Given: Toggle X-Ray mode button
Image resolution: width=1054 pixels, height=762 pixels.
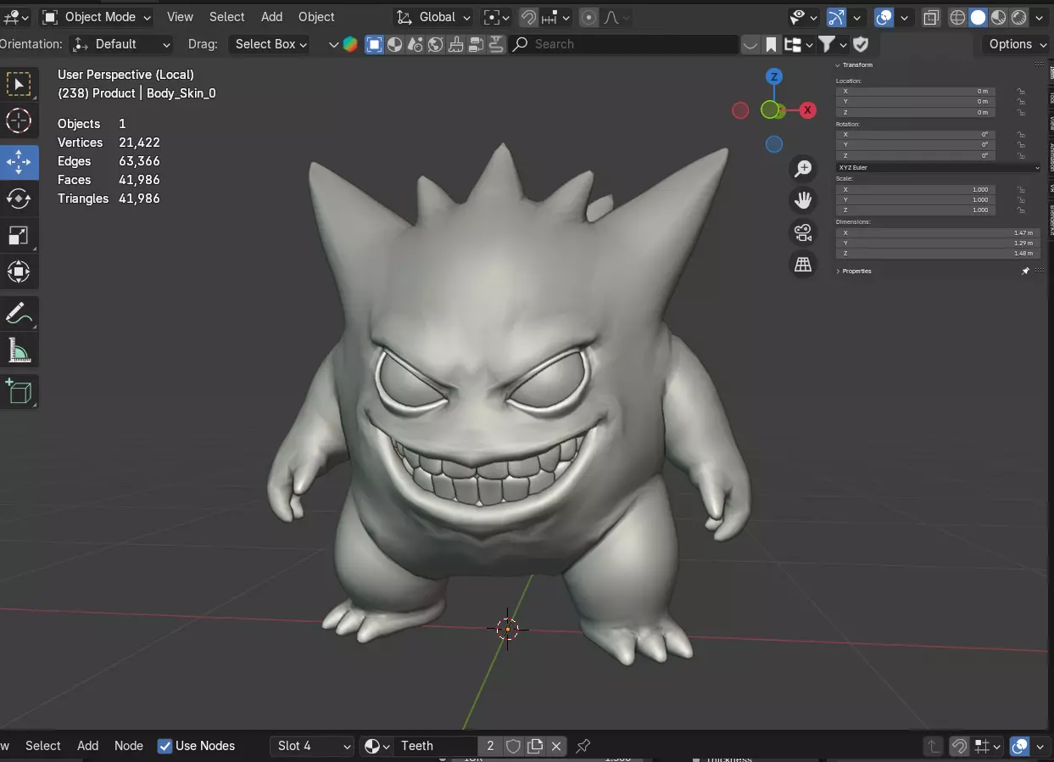Looking at the screenshot, I should click(932, 17).
